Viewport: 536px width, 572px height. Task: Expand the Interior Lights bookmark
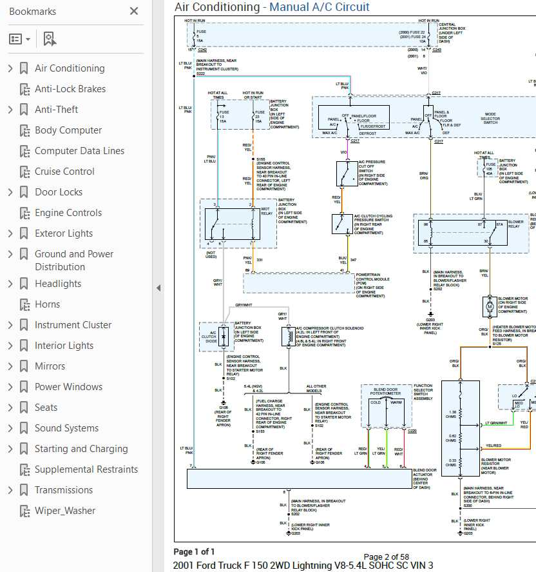point(10,346)
